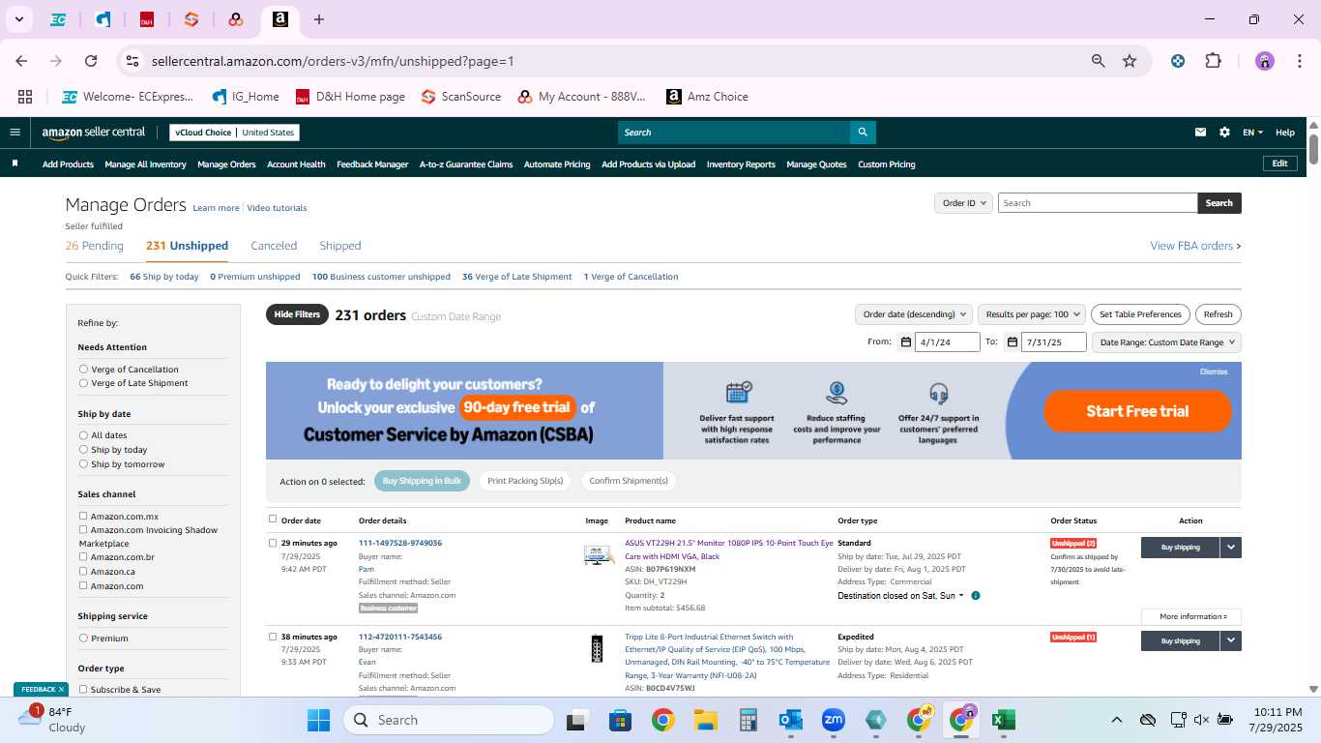Open Microsoft Store from the taskbar
Viewport: 1321px width, 743px height.
coord(620,720)
